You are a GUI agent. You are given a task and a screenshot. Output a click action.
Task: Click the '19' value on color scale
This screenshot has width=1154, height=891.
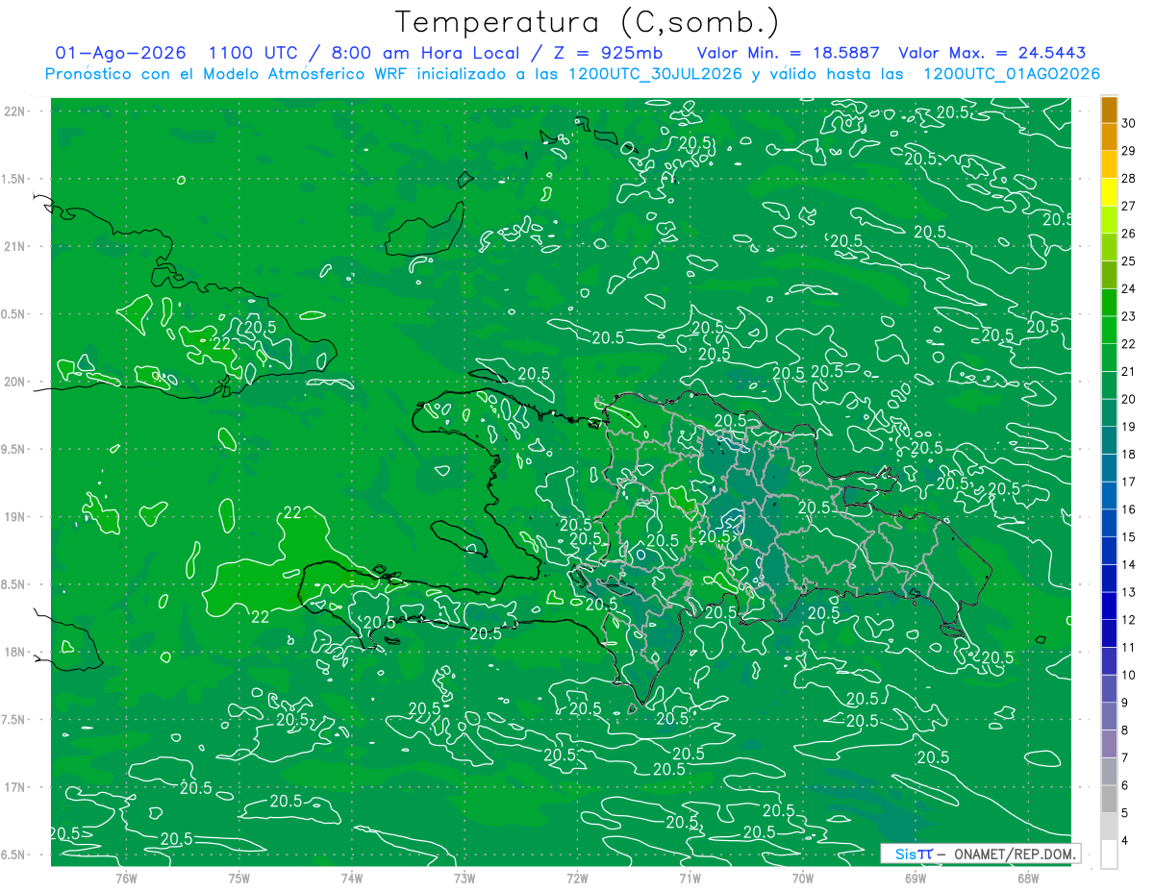point(1129,426)
